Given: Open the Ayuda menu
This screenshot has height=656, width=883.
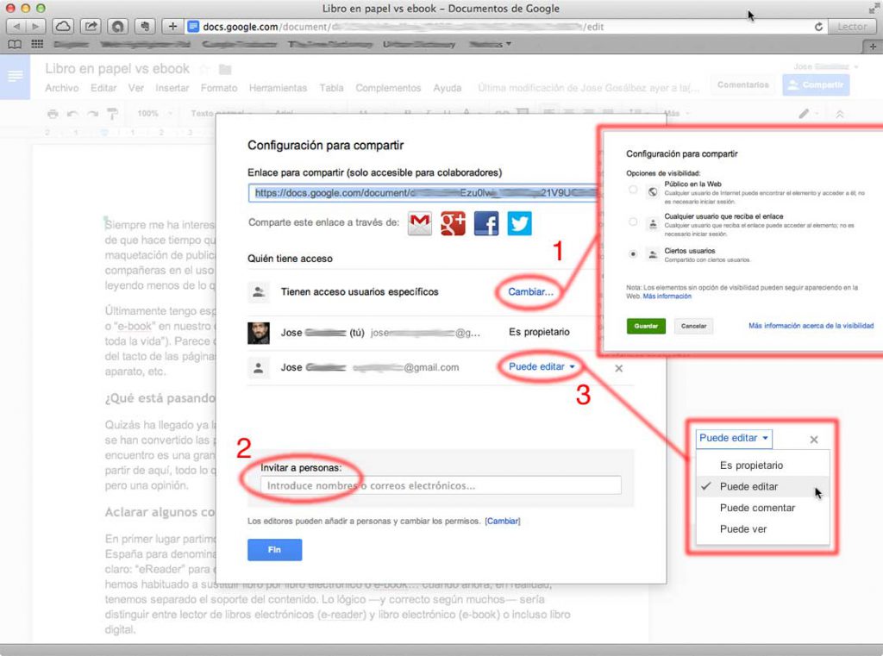Looking at the screenshot, I should coord(448,88).
